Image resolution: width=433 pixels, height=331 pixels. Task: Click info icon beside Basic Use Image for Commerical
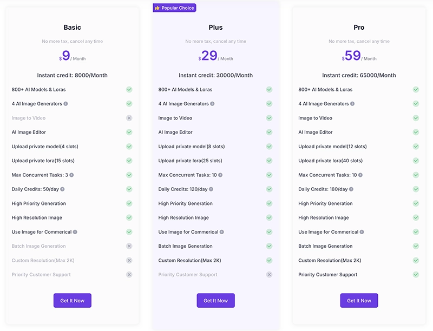pos(75,232)
